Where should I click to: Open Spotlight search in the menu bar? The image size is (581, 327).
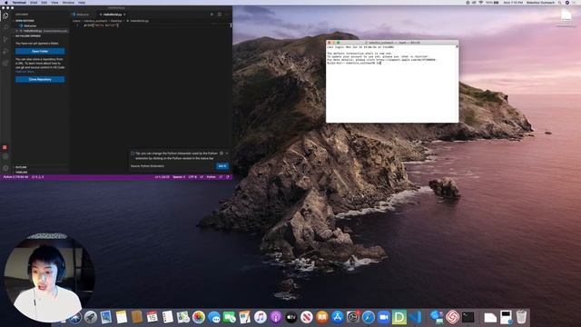pos(560,2)
